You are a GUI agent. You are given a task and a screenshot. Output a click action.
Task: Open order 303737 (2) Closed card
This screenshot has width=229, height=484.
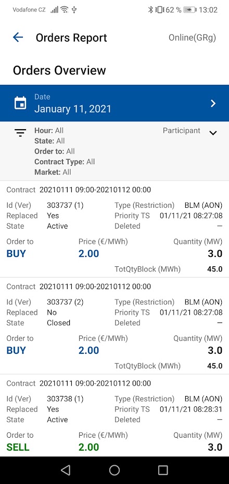(x=115, y=326)
